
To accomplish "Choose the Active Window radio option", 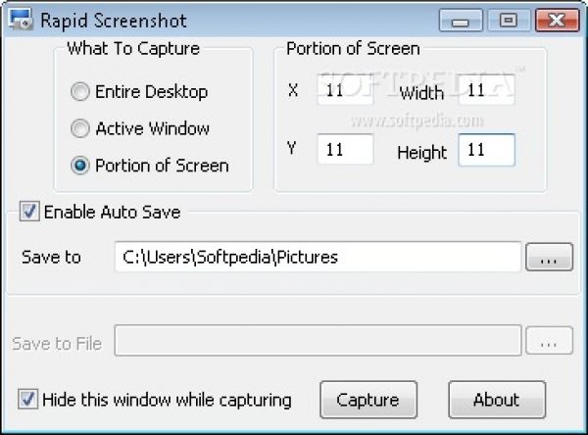I will coord(80,128).
